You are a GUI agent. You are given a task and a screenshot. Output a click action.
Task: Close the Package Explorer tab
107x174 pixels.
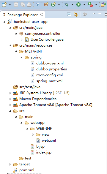[x=41, y=15]
